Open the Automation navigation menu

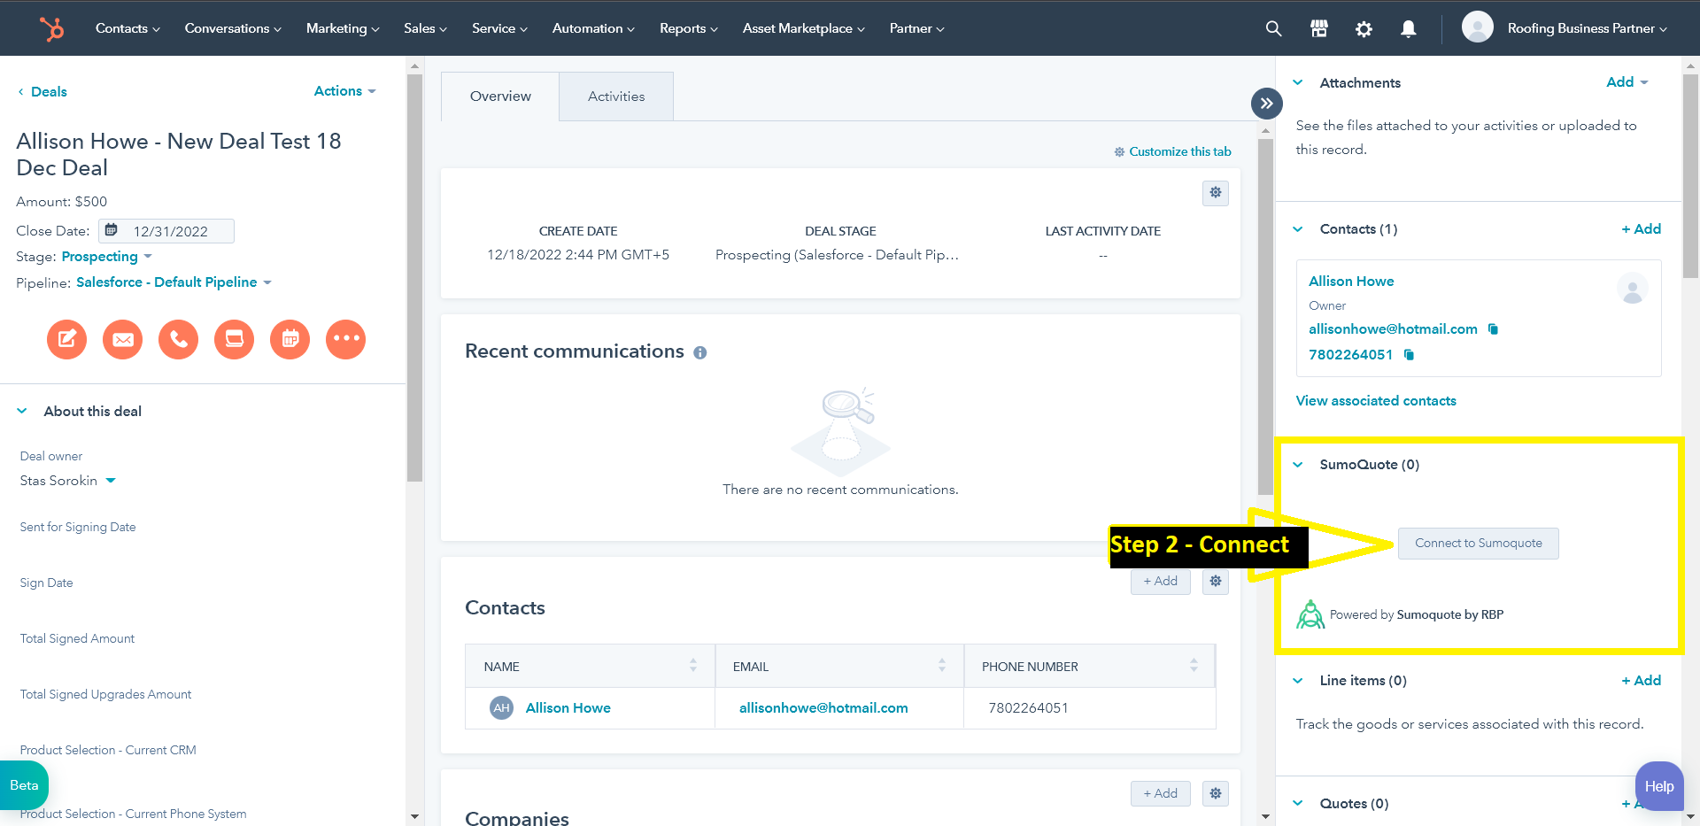[593, 28]
